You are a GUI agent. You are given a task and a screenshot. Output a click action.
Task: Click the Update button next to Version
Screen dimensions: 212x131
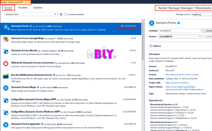coord(207,36)
